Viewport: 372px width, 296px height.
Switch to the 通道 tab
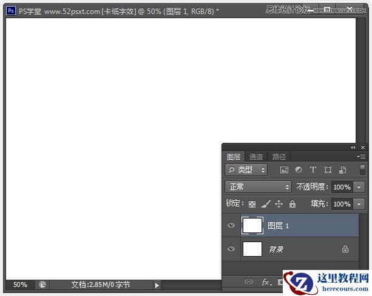pyautogui.click(x=256, y=157)
